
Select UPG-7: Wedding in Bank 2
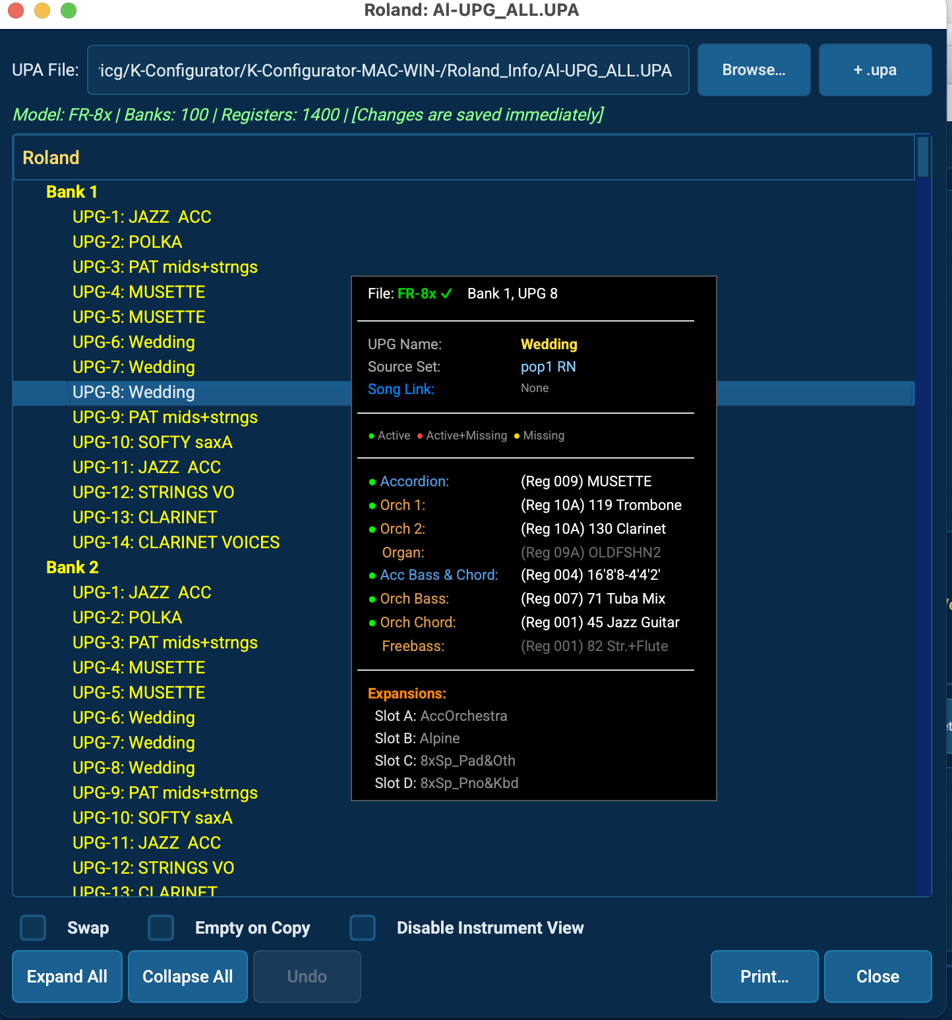[x=134, y=743]
